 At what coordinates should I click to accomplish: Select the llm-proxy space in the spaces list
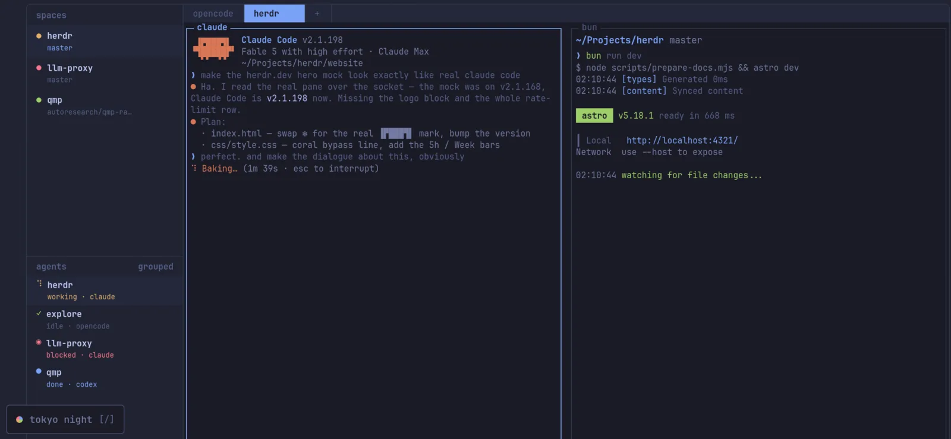tap(105, 73)
